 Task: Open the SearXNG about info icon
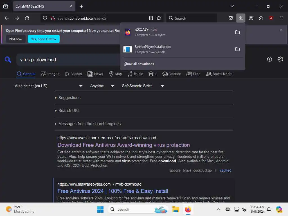tap(269, 59)
